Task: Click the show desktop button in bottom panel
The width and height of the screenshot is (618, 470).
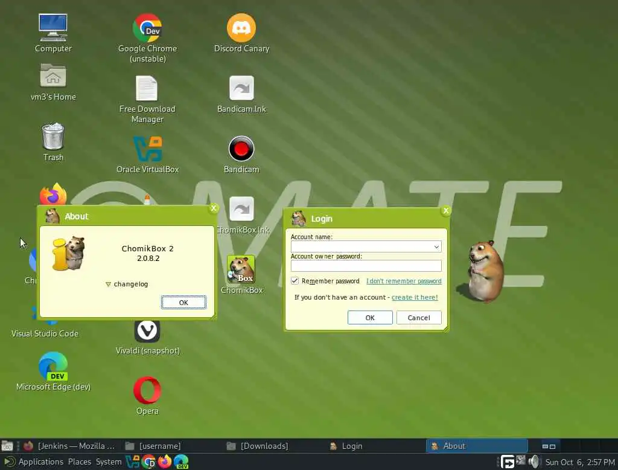Action: (x=7, y=446)
